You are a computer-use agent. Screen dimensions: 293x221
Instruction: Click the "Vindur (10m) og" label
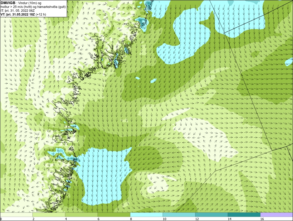pos(30,3)
